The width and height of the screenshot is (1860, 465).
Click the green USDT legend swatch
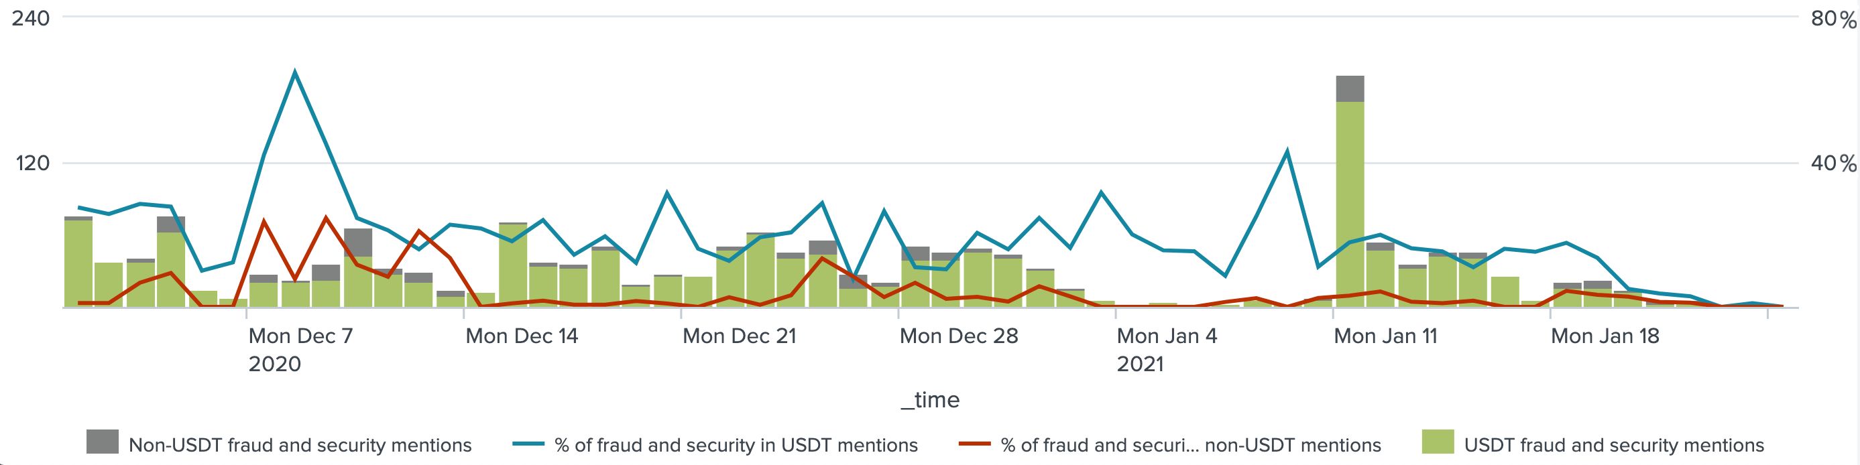[1438, 441]
